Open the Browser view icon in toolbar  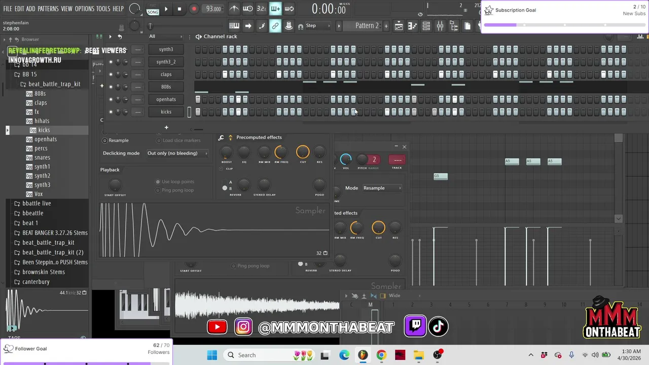(x=454, y=26)
